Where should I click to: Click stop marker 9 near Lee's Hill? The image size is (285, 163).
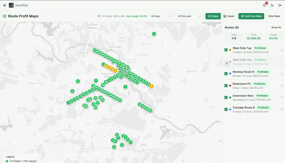point(114,147)
